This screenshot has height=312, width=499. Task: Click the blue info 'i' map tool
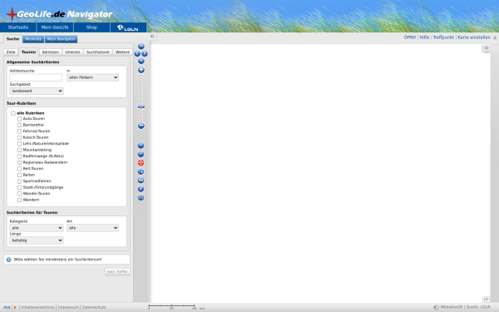[x=141, y=189]
